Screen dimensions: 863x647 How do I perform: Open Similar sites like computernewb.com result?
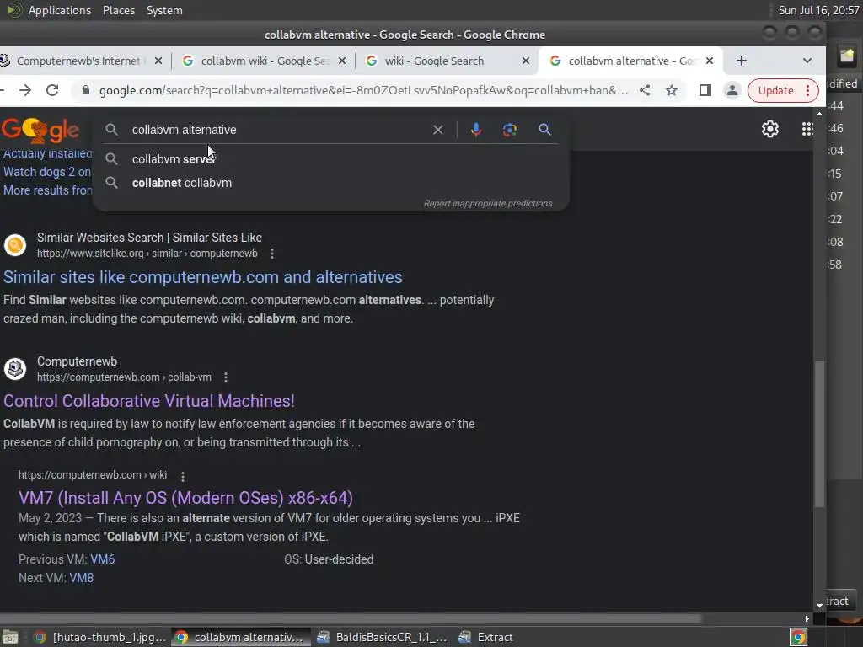[202, 277]
